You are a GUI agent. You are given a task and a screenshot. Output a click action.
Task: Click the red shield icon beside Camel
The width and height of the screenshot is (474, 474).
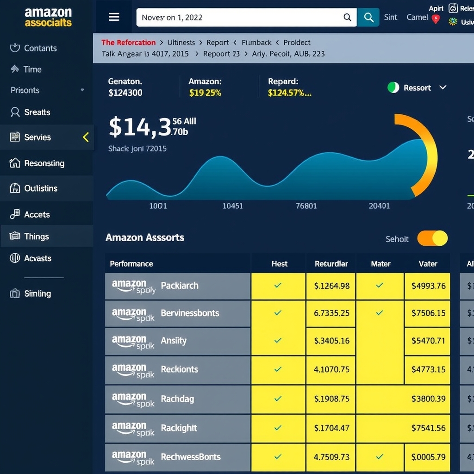click(x=436, y=19)
